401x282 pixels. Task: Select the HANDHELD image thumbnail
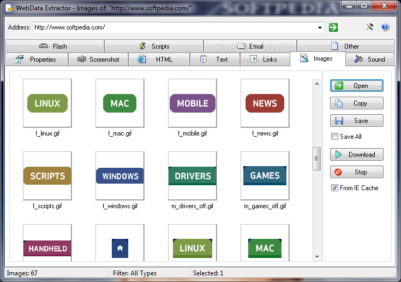point(47,243)
